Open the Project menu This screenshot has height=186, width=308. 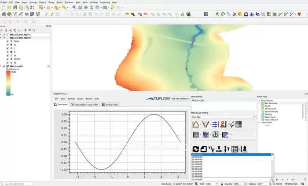click(x=4, y=2)
